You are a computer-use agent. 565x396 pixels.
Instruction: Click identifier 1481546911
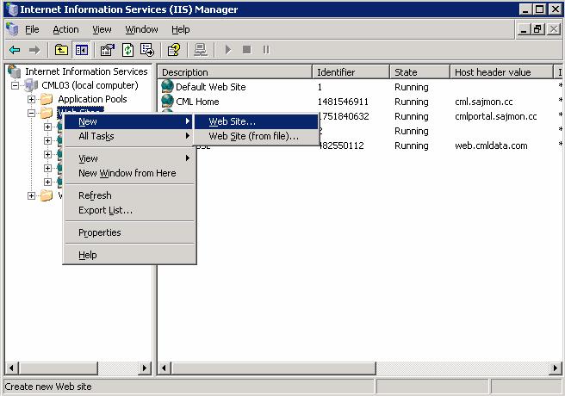point(343,102)
